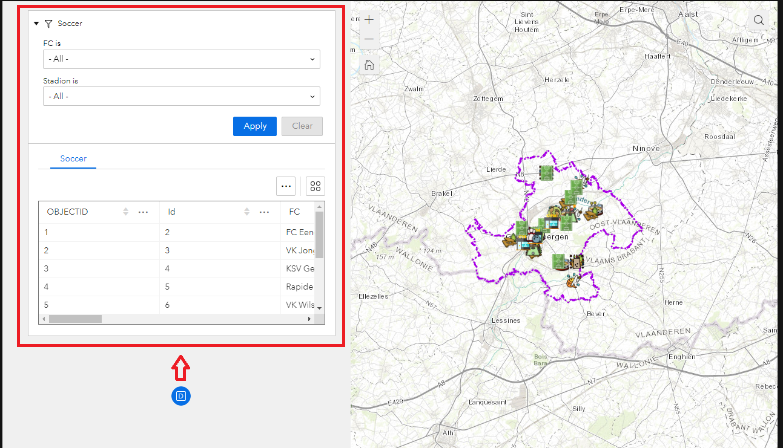Toggle sorting on the OBJECTID column

[x=126, y=212]
